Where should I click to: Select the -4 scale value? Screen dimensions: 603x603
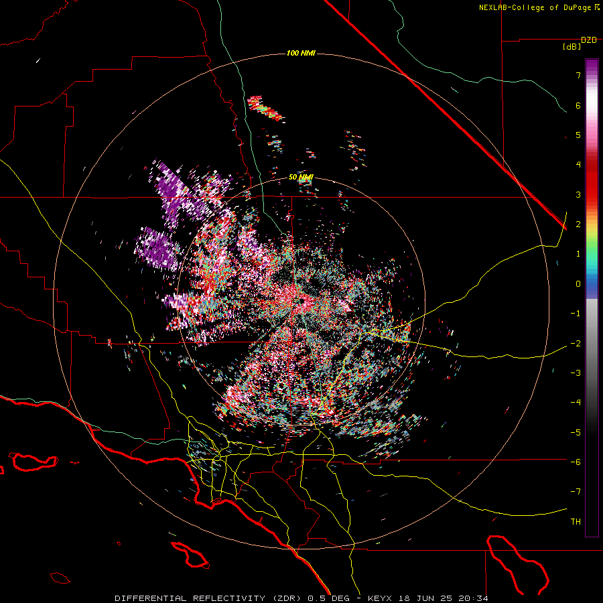(x=576, y=403)
